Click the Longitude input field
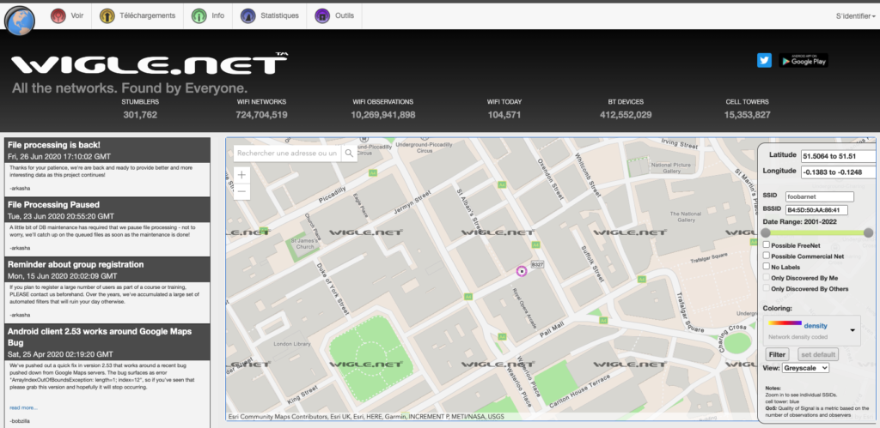Screen dimensions: 880x428 pos(840,172)
